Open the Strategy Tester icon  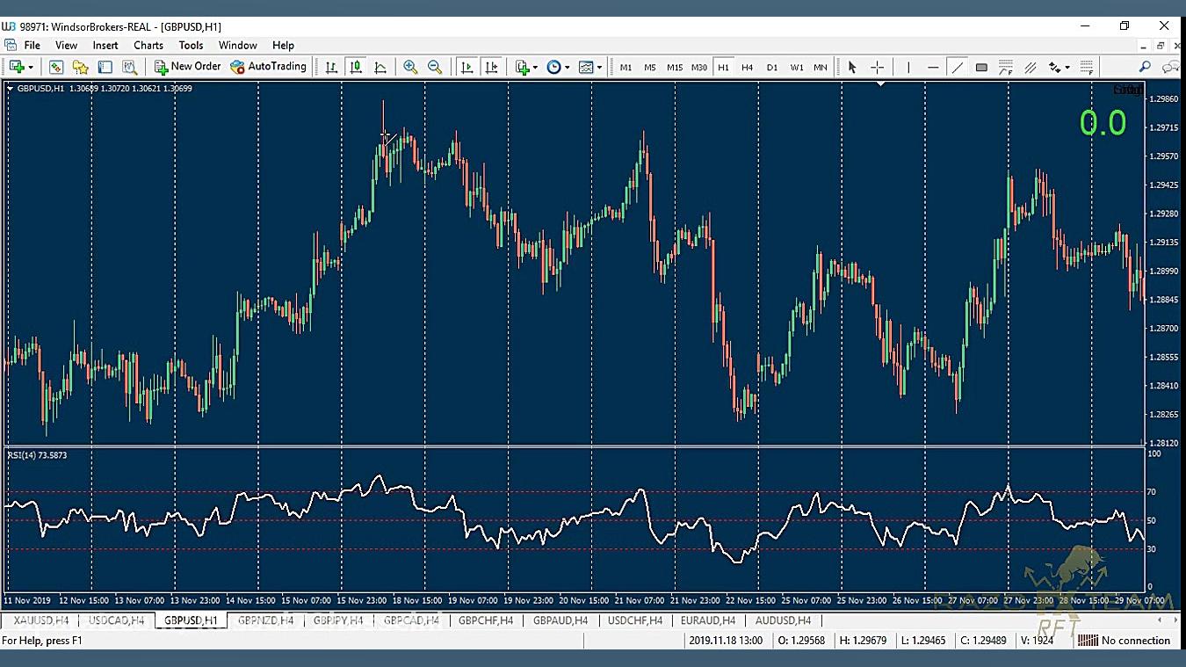(130, 67)
